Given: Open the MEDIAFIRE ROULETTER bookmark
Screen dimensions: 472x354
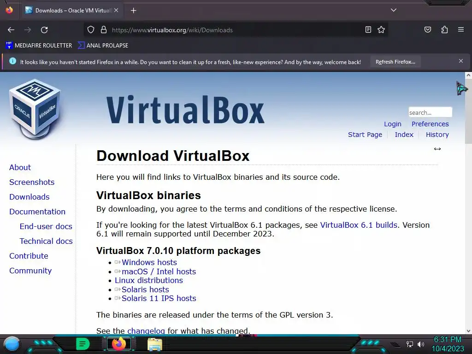Looking at the screenshot, I should click(39, 46).
